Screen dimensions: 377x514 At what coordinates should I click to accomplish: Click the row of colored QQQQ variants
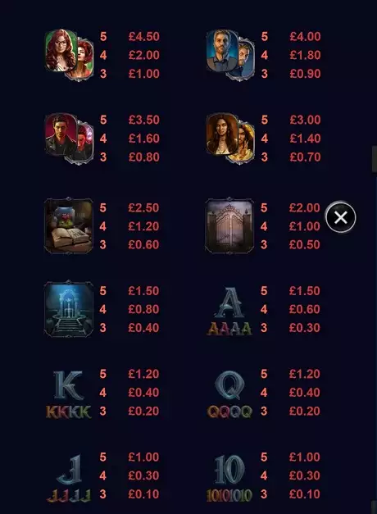click(229, 412)
